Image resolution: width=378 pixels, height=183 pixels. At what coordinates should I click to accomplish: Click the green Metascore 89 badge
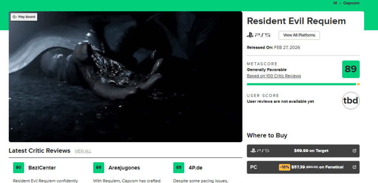coord(351,69)
